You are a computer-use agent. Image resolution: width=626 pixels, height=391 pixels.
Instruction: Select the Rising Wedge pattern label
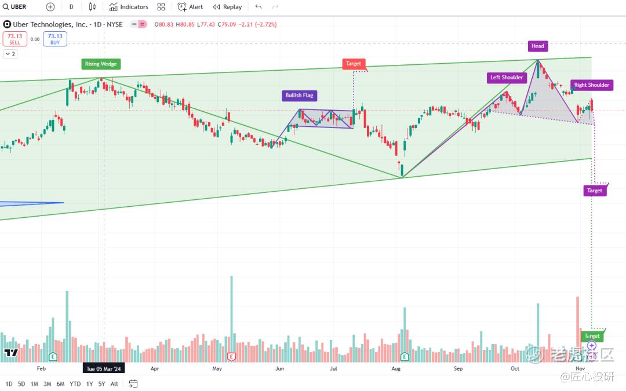(101, 64)
